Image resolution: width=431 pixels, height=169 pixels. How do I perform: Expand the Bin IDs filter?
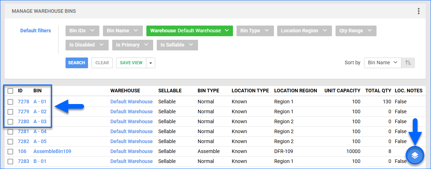click(x=82, y=31)
